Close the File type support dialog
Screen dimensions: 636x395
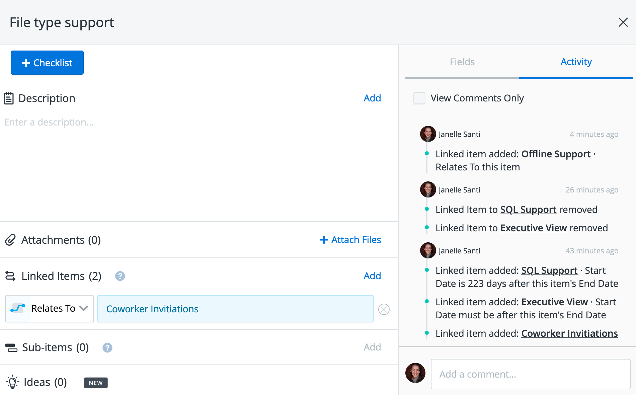pos(623,22)
